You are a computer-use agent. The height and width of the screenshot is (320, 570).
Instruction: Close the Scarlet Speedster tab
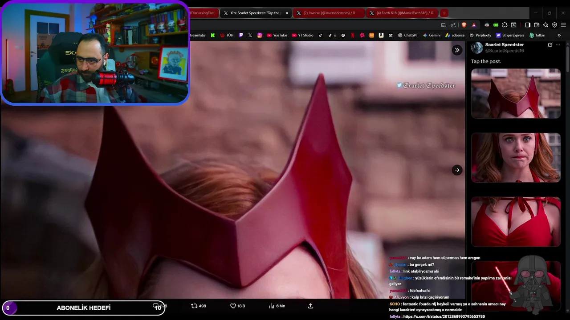coord(287,13)
